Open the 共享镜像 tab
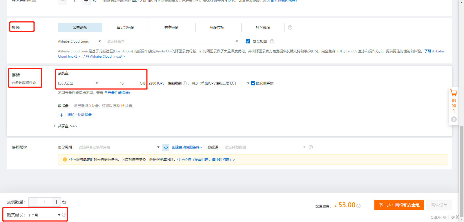This screenshot has height=222, width=464. pyautogui.click(x=171, y=27)
